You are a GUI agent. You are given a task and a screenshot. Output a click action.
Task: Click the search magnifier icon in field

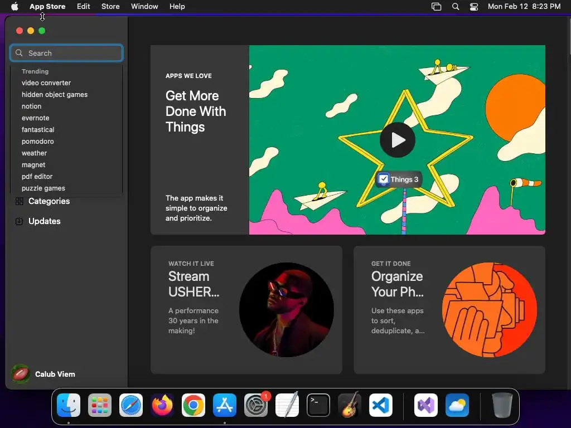coord(19,53)
